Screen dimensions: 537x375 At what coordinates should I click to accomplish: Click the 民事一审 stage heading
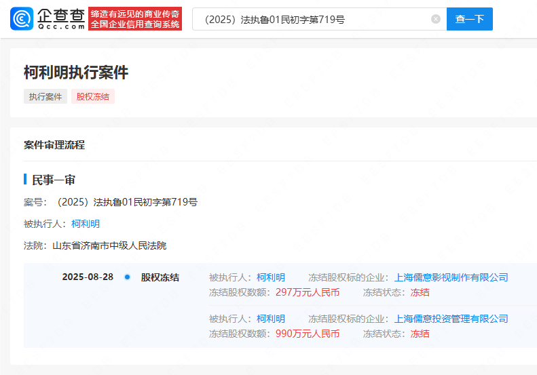54,180
